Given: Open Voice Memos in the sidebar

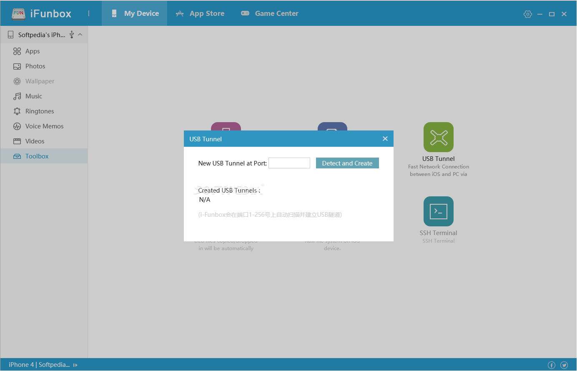Looking at the screenshot, I should (x=44, y=126).
